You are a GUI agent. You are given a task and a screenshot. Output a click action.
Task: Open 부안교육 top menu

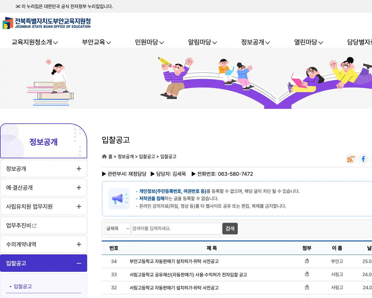(96, 42)
